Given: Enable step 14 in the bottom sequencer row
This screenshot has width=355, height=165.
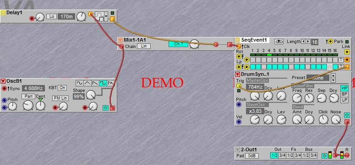Looking at the screenshot, I should (324, 66).
